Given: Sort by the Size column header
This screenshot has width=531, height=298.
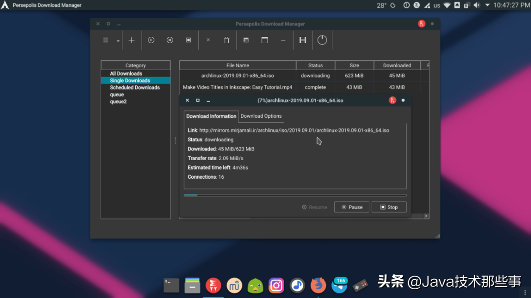Looking at the screenshot, I should (354, 65).
